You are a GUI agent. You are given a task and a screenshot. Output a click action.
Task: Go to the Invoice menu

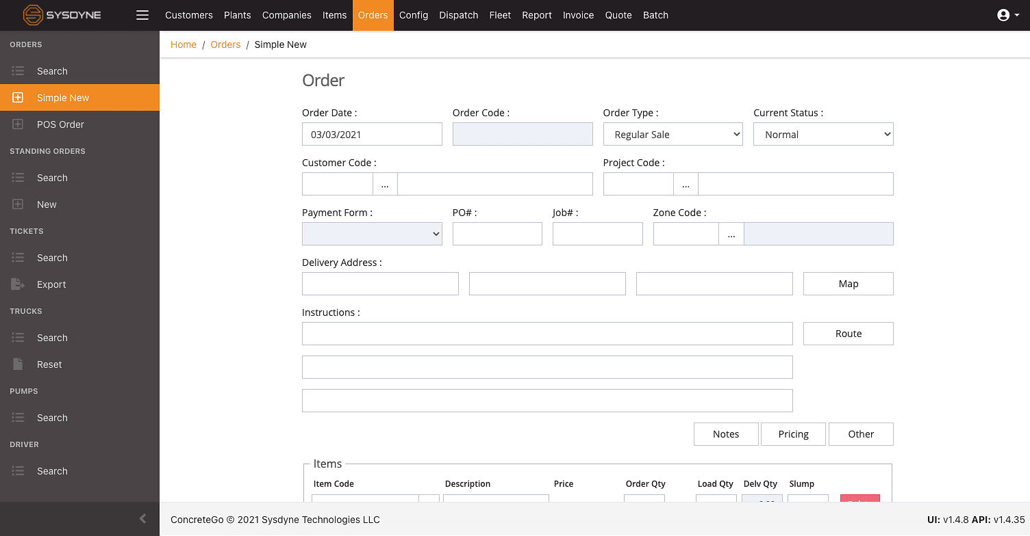[x=578, y=15]
